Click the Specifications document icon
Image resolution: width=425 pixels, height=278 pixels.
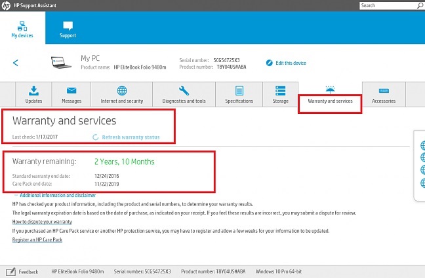239,90
